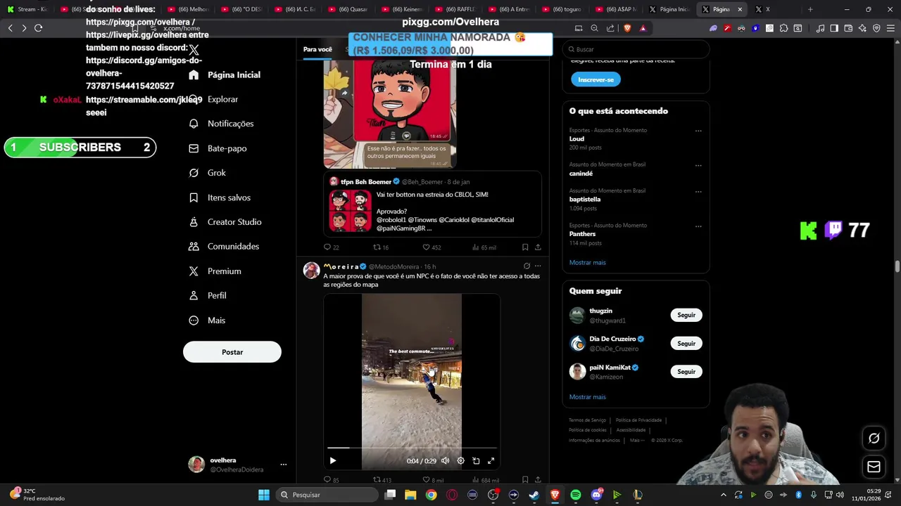View analytics showing 65 mil views
Image resolution: width=901 pixels, height=506 pixels.
(x=483, y=247)
